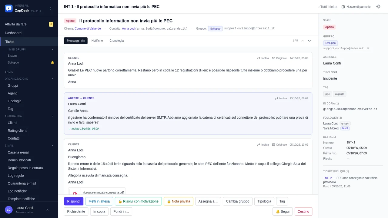Forward Anna Lodi's 14/10/26 message via Inoltra
388x218 pixels.
click(x=263, y=58)
